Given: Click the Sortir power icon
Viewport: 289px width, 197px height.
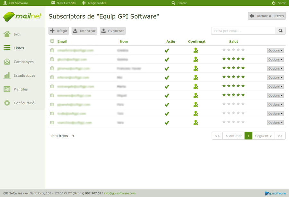Looking at the screenshot, I should [274, 3].
